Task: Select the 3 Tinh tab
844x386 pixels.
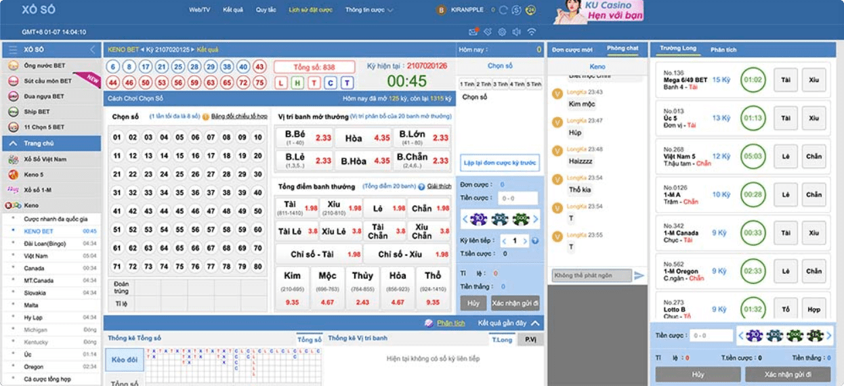Action: 500,84
